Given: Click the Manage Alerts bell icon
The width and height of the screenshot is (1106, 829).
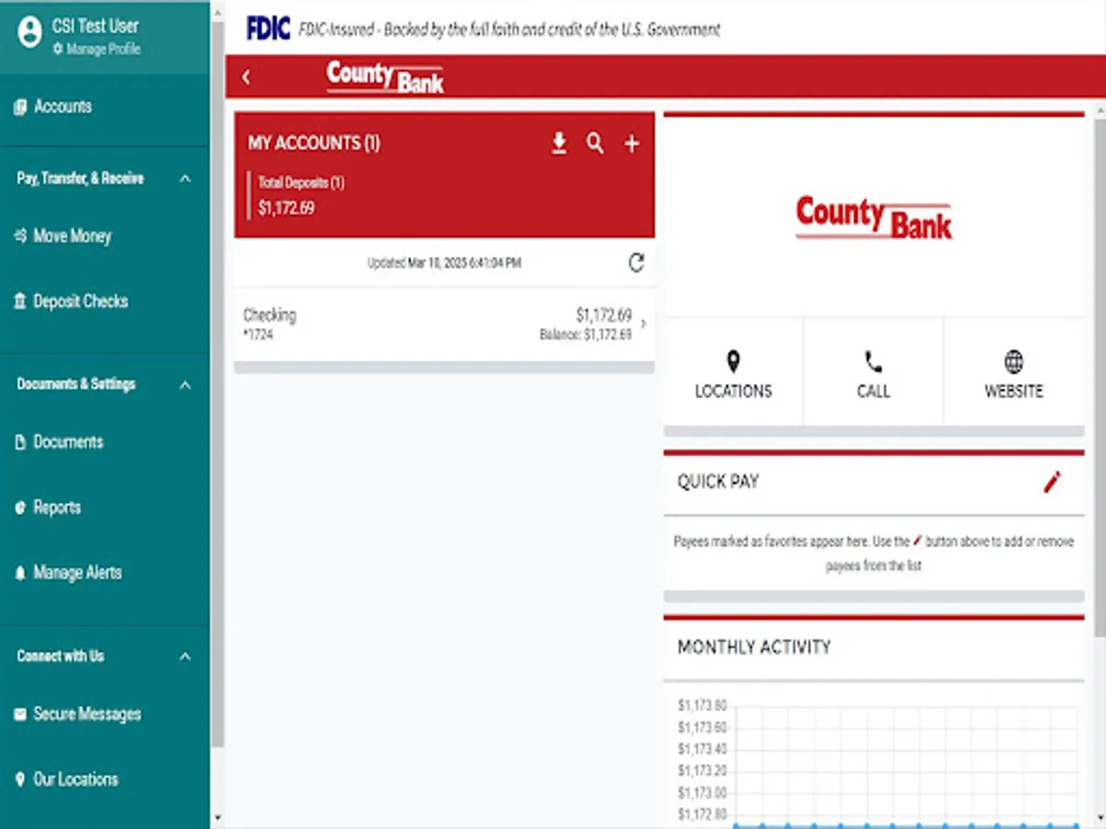Looking at the screenshot, I should click(21, 572).
